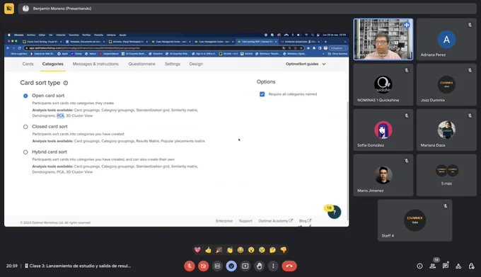Unmute the microphone in the Meet call bar

(x=190, y=266)
